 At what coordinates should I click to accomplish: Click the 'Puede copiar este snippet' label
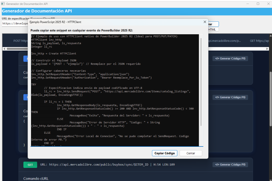coord(82,30)
